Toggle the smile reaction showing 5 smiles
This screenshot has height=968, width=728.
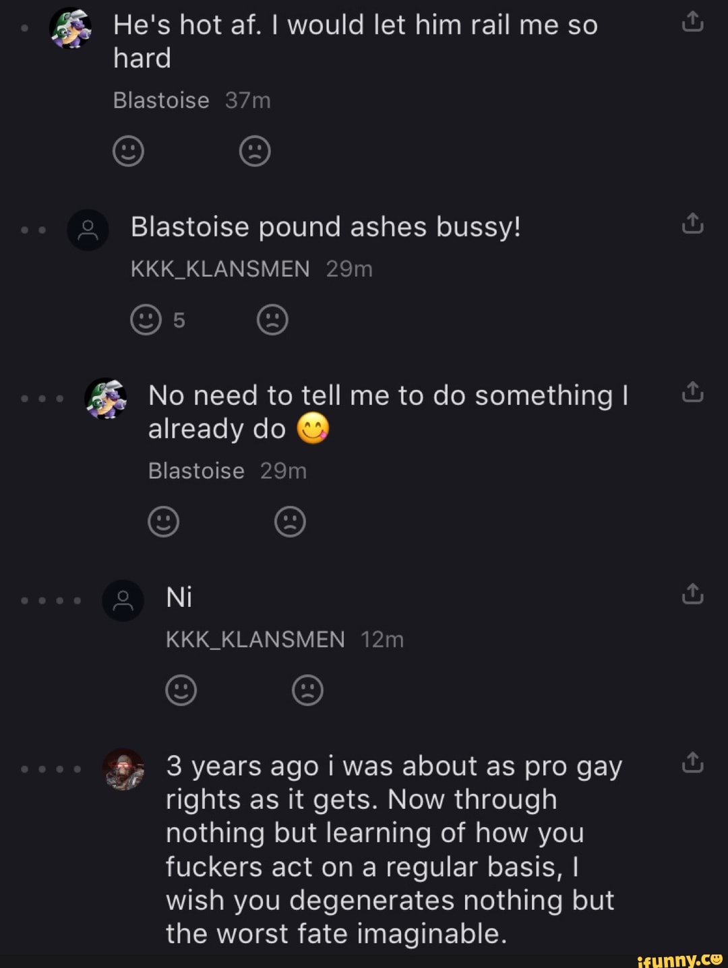tap(146, 320)
